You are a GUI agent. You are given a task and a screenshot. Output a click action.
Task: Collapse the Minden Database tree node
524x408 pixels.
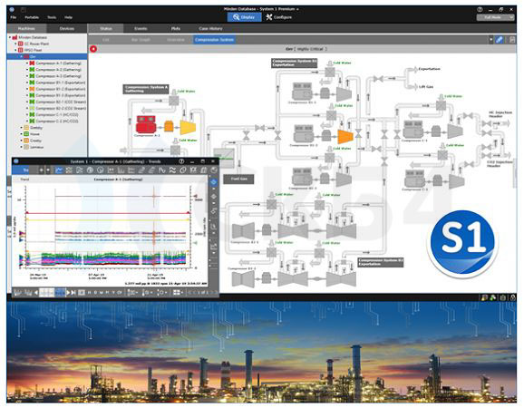(10, 37)
